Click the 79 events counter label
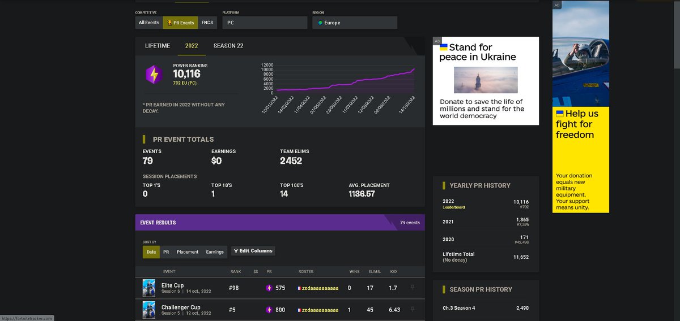680x321 pixels. (x=410, y=223)
